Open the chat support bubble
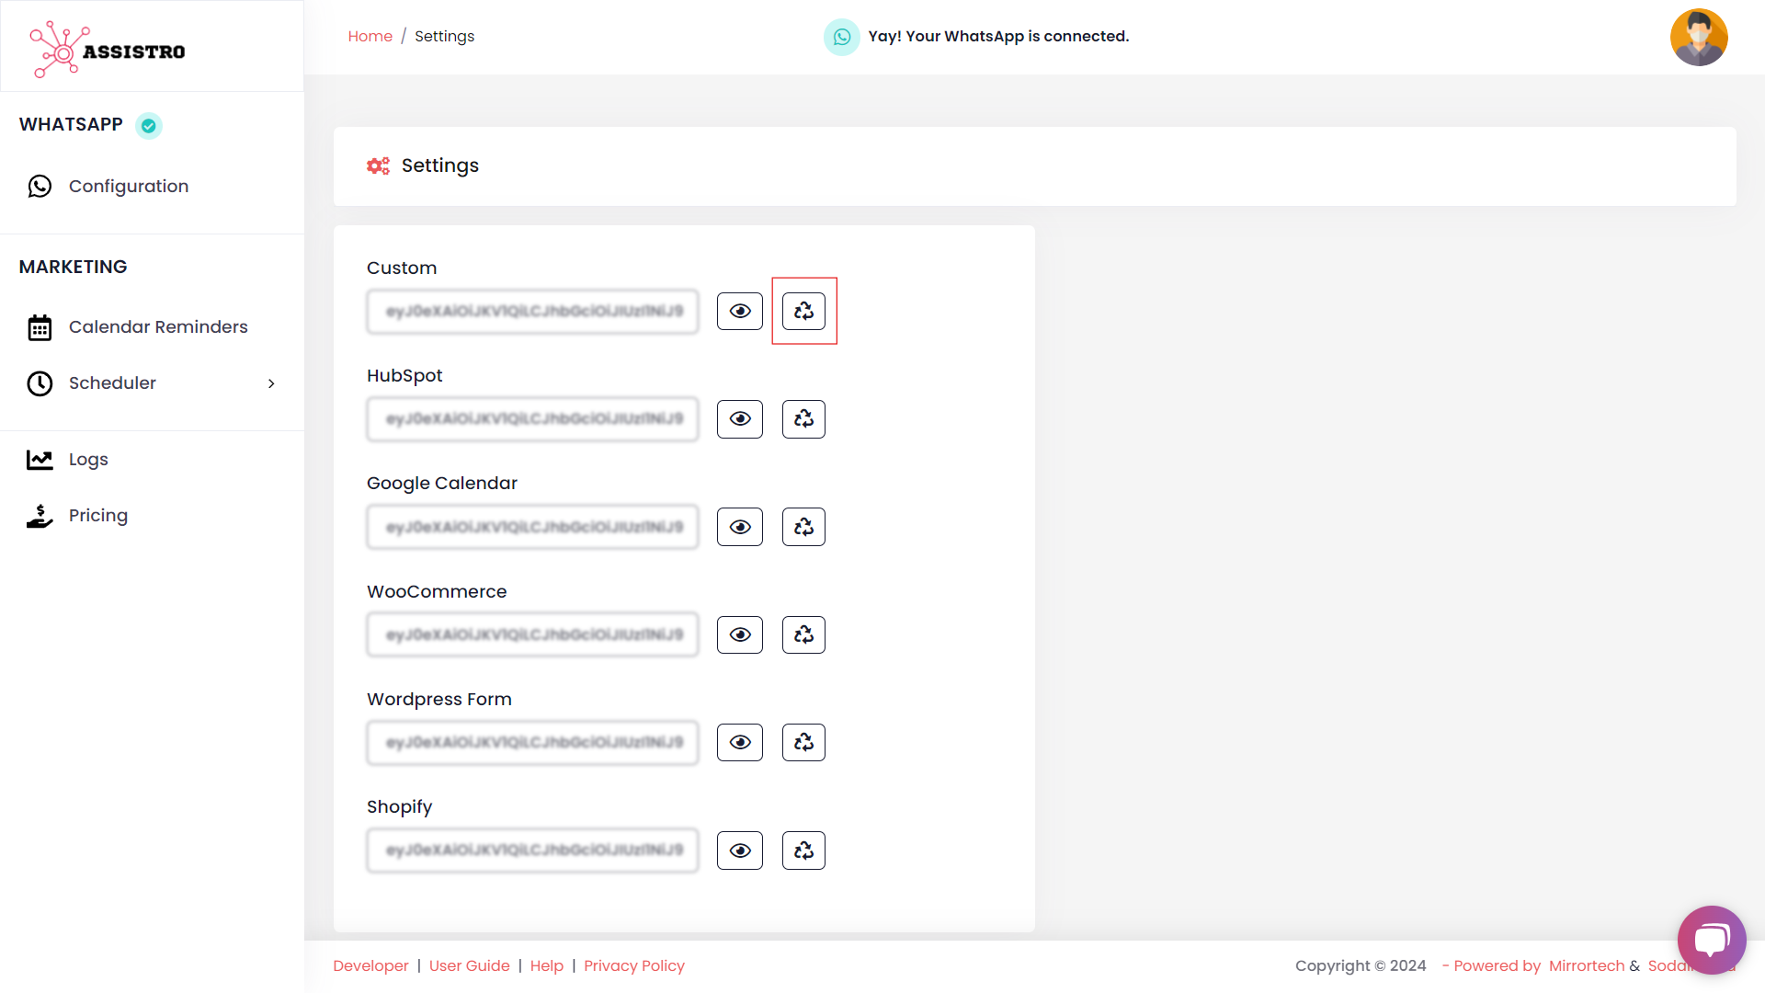The height and width of the screenshot is (993, 1765). pyautogui.click(x=1711, y=940)
